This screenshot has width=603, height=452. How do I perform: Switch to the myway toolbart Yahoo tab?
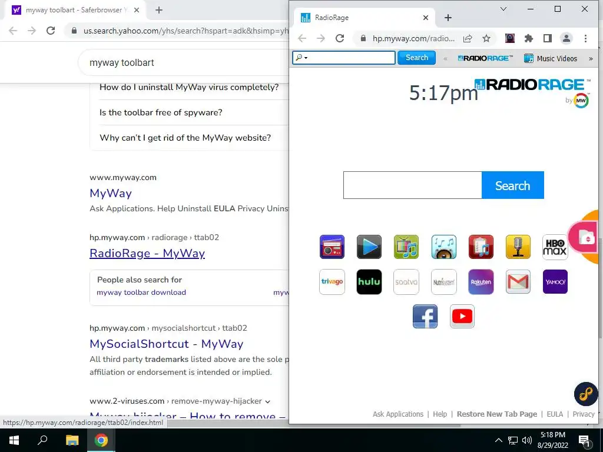[x=75, y=10]
